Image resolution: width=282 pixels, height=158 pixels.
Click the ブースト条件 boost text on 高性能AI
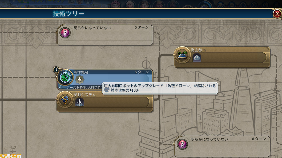[84, 88]
